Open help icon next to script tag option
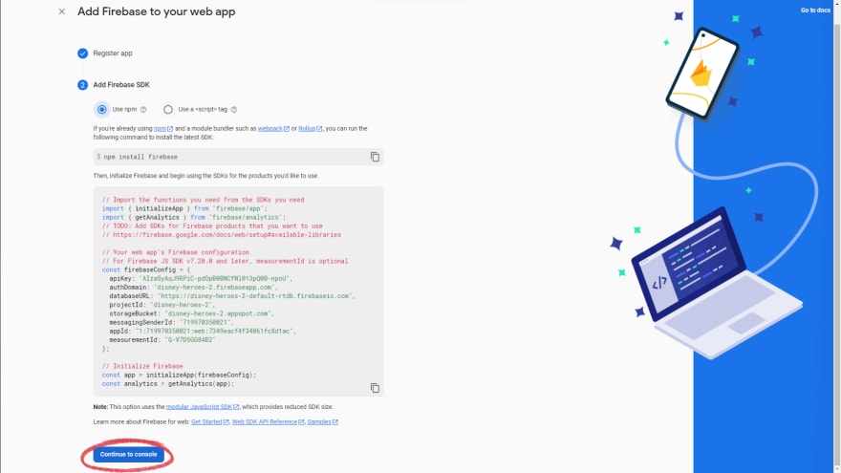The image size is (841, 473). click(x=234, y=109)
